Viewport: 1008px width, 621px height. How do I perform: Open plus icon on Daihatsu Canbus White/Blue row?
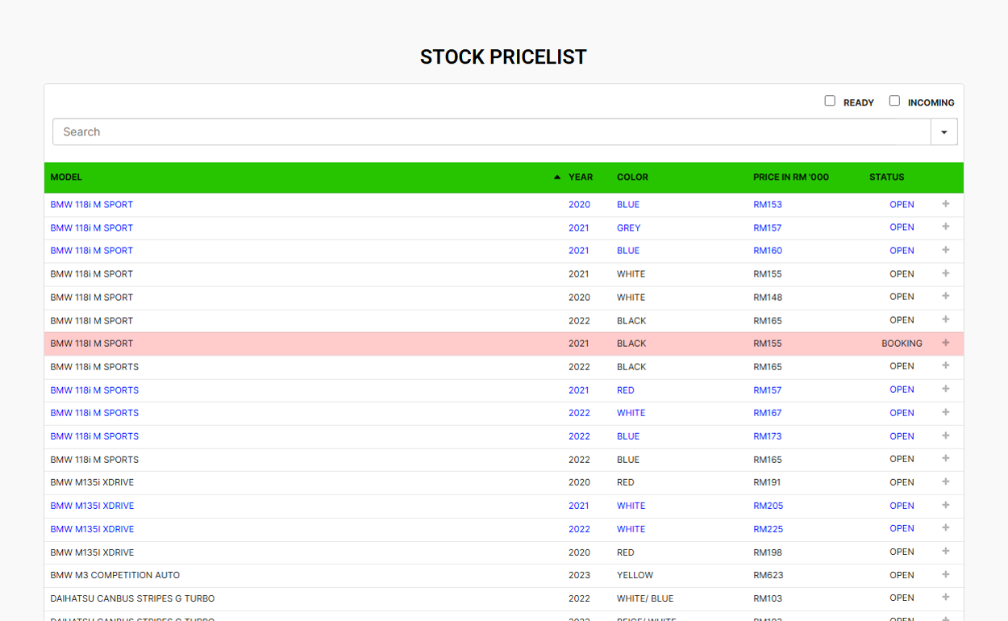(x=945, y=598)
